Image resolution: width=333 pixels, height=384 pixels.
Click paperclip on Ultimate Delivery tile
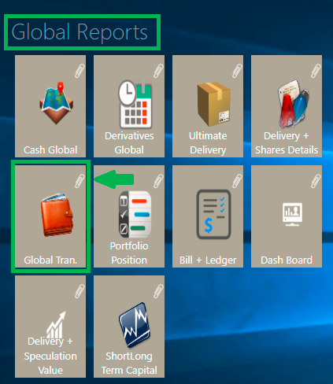237,71
